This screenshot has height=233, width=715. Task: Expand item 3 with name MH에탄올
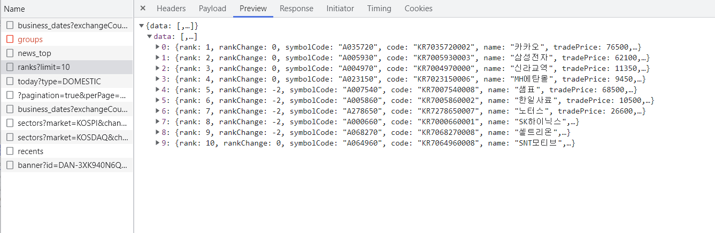(x=158, y=79)
